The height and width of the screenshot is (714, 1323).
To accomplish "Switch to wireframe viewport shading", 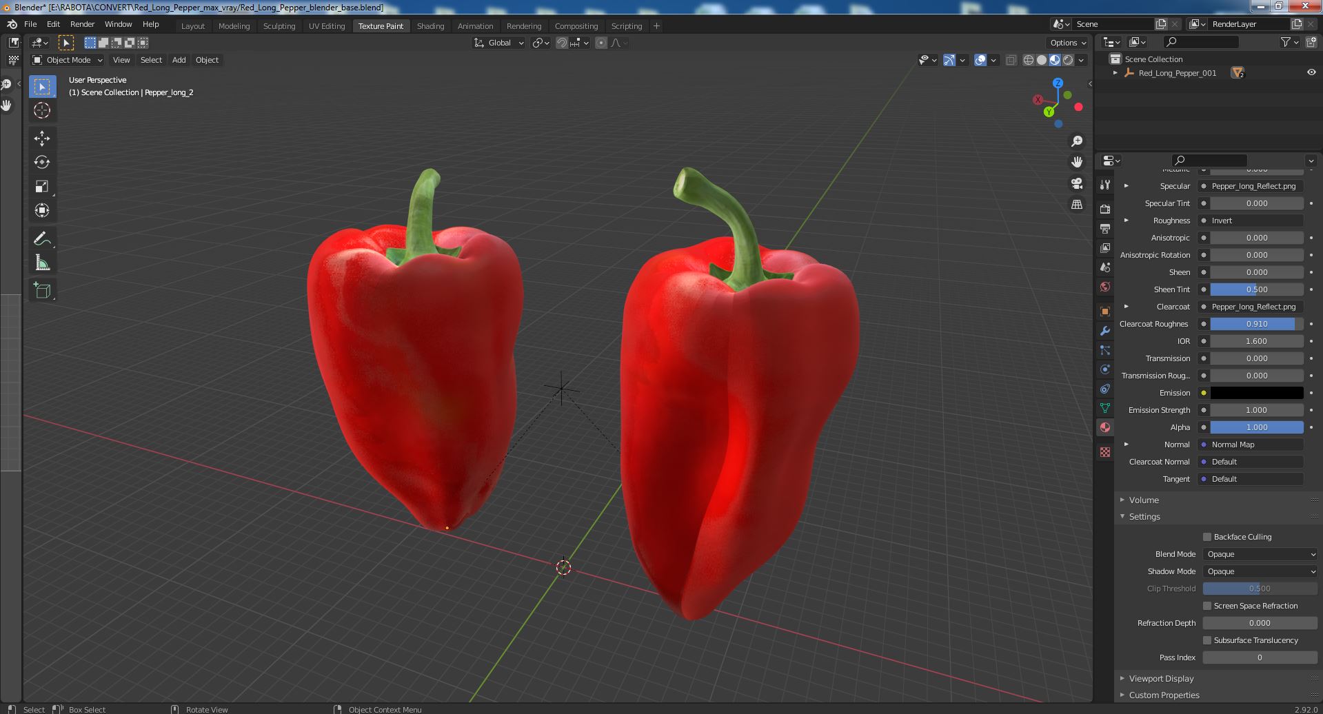I will point(1028,60).
